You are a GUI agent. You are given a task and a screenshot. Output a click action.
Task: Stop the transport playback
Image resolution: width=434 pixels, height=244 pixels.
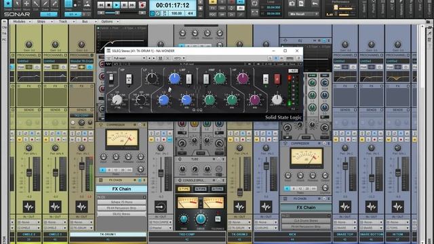(x=108, y=5)
